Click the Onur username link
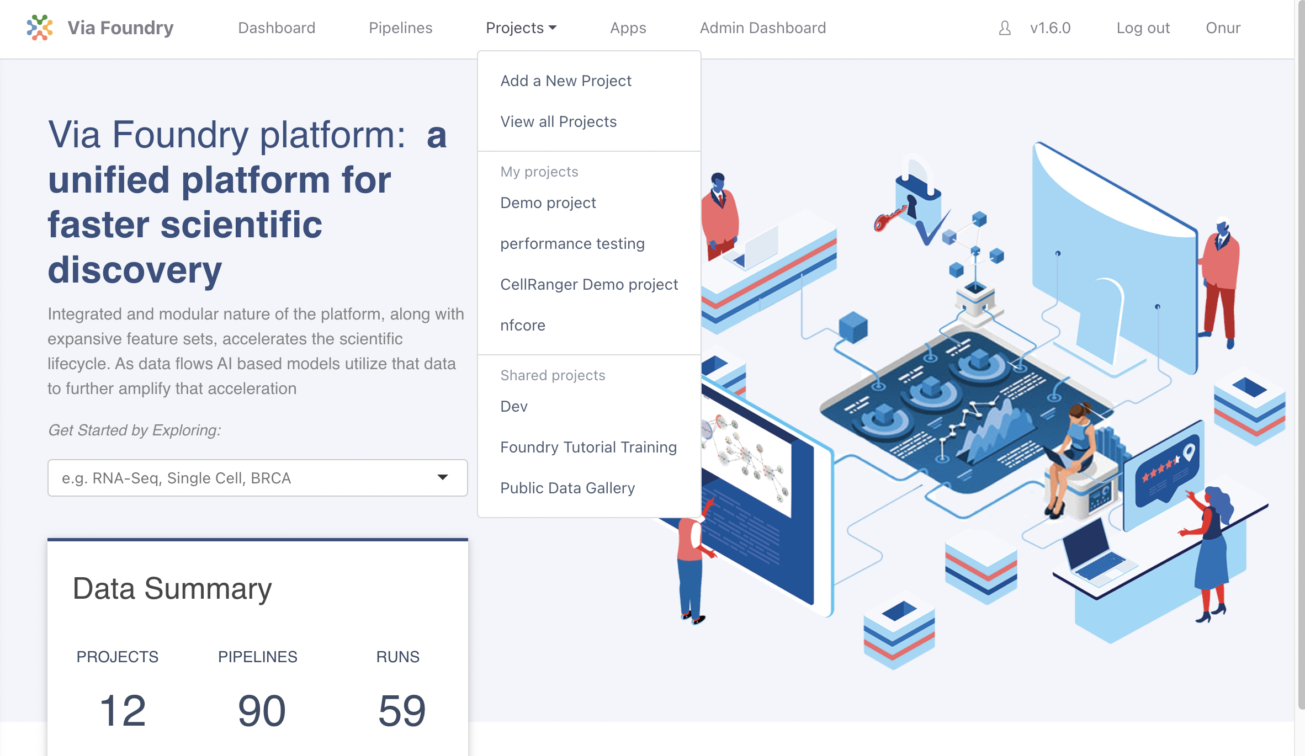 [1223, 28]
